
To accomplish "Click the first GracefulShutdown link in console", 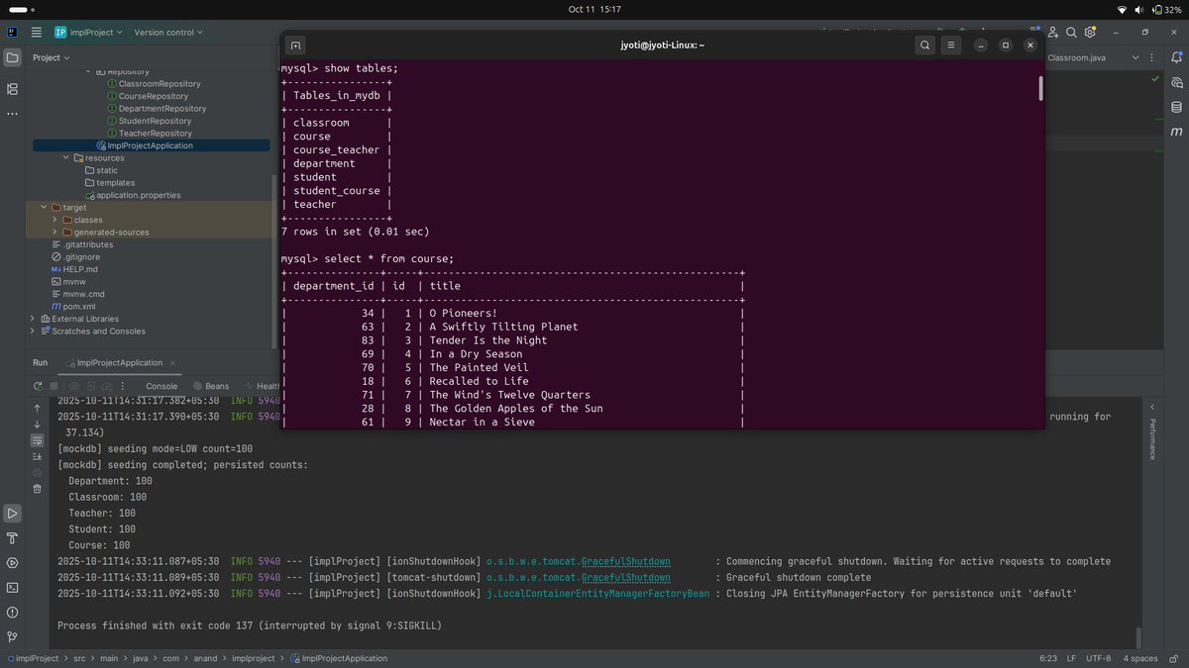I will (x=625, y=561).
